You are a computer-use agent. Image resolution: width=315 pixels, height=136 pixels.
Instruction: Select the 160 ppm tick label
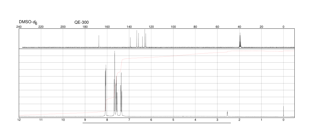107,27
